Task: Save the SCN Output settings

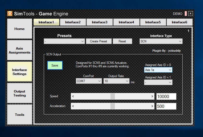Action: [55, 65]
